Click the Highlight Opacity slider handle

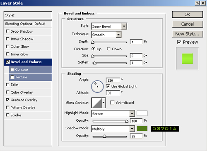[127, 121]
